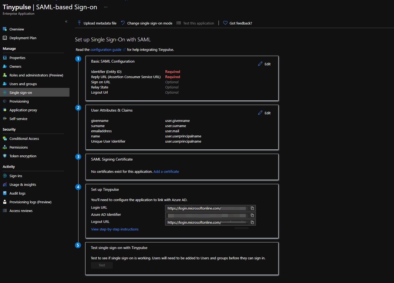Click the Owners people icon
The image size is (394, 283).
click(x=5, y=66)
